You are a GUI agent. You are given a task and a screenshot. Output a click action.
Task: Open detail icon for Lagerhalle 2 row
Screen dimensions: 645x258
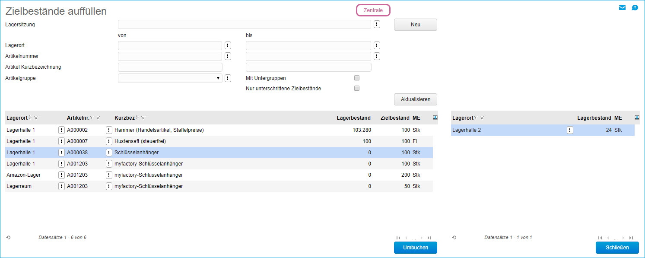570,130
